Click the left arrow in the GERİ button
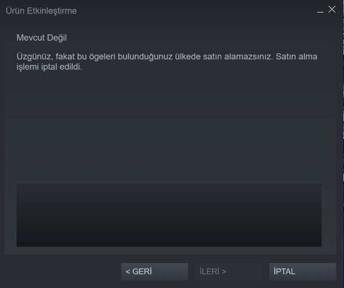This screenshot has width=344, height=288. click(x=128, y=272)
